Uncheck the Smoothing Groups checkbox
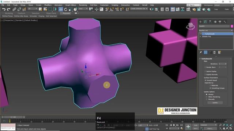Viewport: 234px width, 131px height. click(x=210, y=88)
